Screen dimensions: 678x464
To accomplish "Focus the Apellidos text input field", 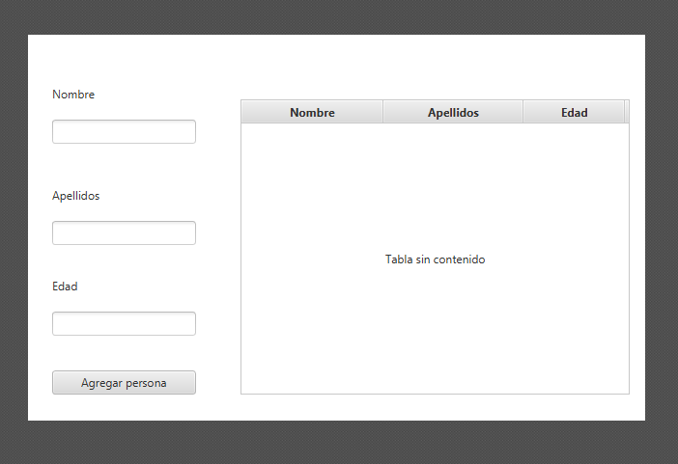I will 124,233.
